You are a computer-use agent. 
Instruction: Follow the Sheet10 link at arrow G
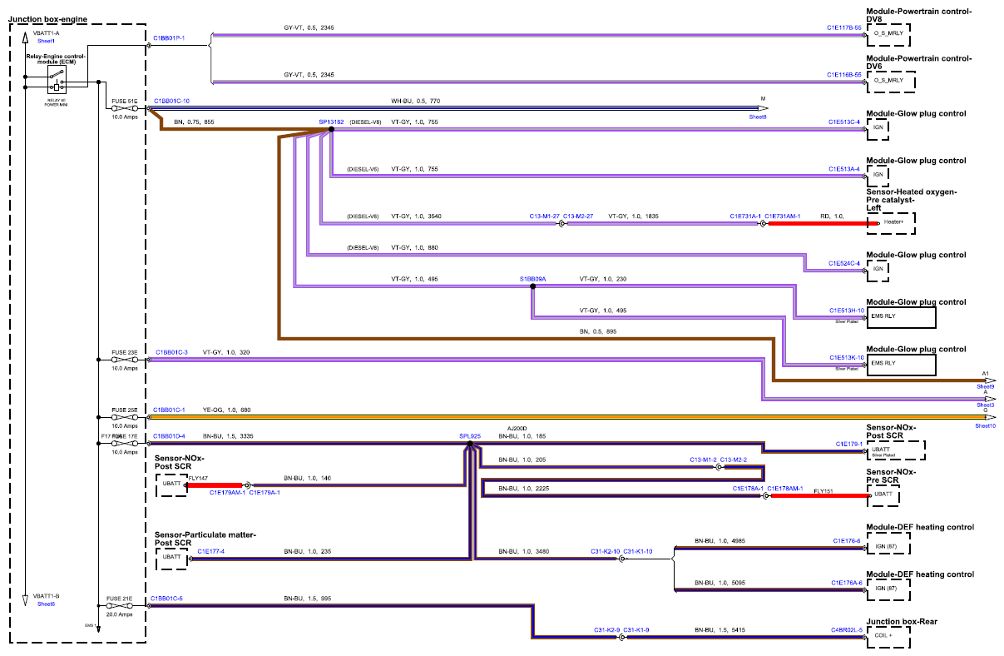point(985,425)
